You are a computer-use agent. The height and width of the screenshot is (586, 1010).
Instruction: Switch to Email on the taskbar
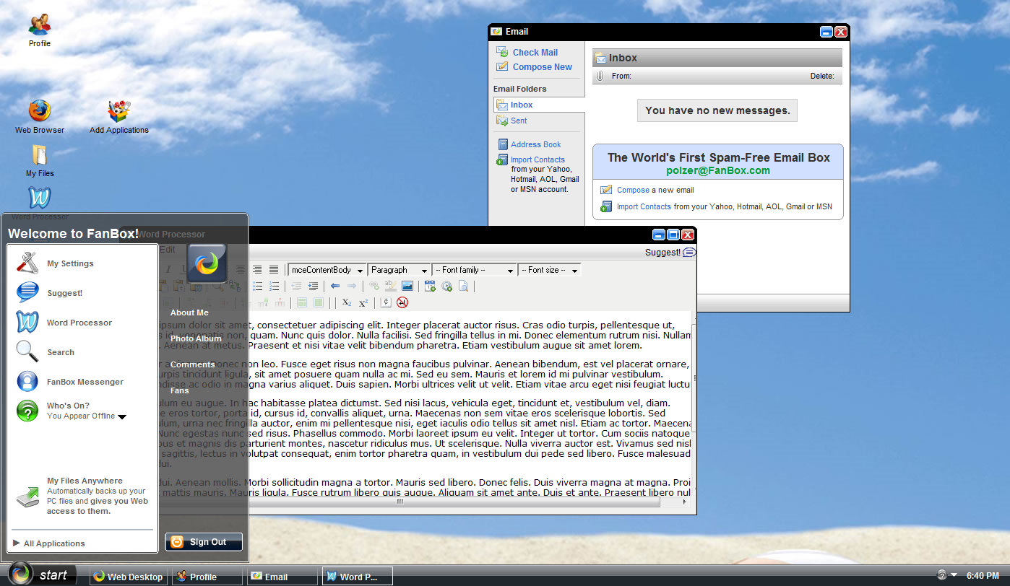(282, 576)
